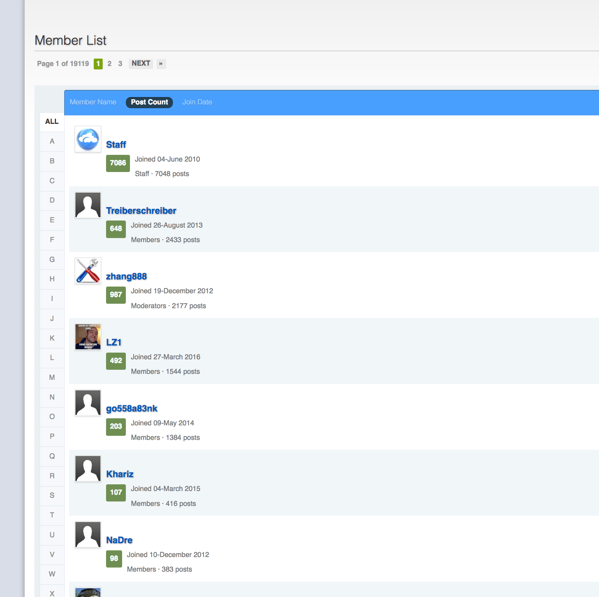This screenshot has width=599, height=597.
Task: Filter members starting with I
Action: tap(52, 299)
